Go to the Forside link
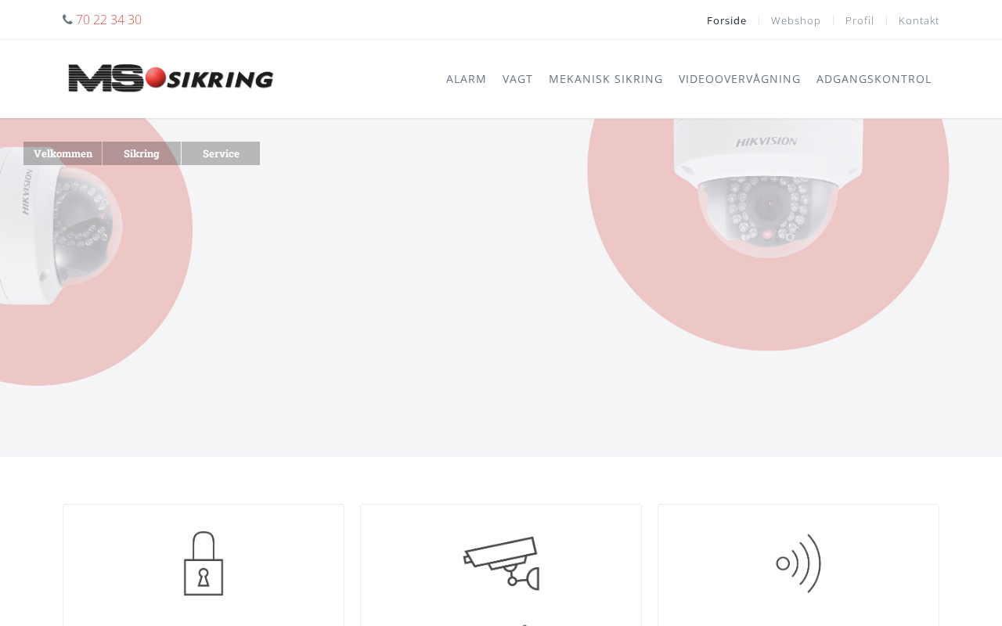 (x=726, y=20)
